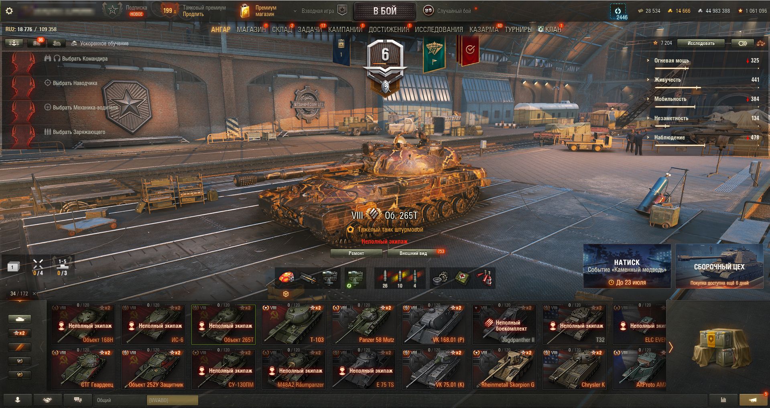Screen dimensions: 770x408
Task: Open the chat channels speech-bubble icon
Action: pos(78,400)
